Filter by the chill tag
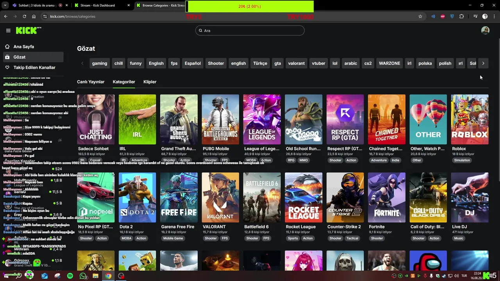Image resolution: width=500 pixels, height=281 pixels. (x=118, y=63)
